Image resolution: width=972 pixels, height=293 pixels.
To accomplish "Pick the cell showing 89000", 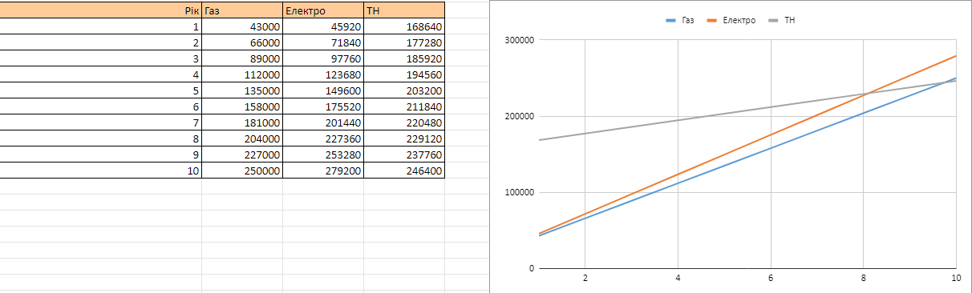I will tap(242, 58).
